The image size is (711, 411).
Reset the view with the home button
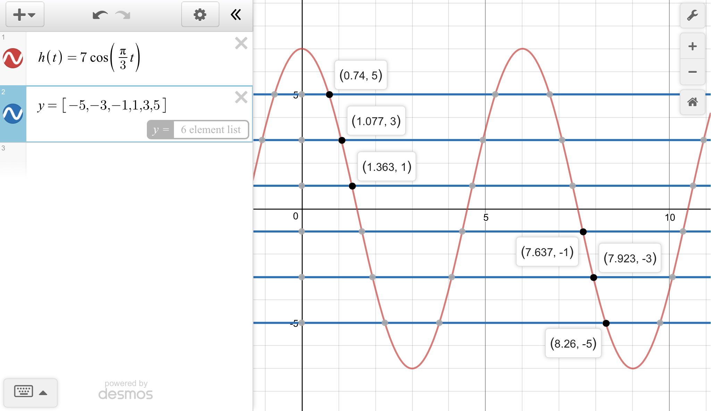(x=692, y=102)
